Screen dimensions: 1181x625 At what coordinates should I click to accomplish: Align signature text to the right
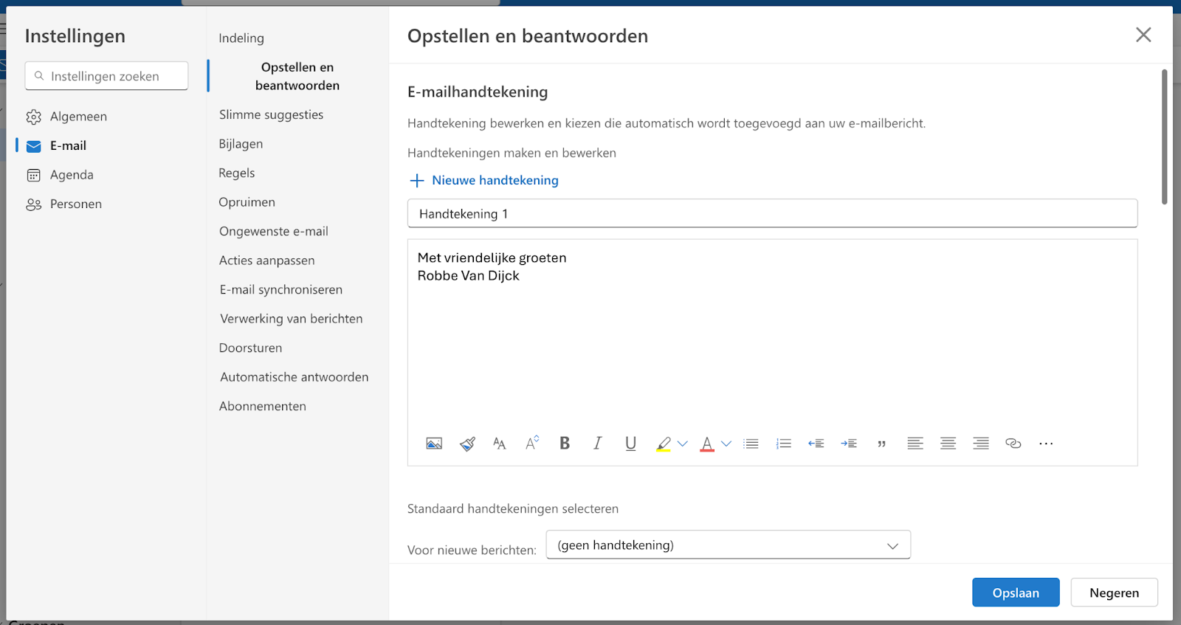(x=981, y=443)
